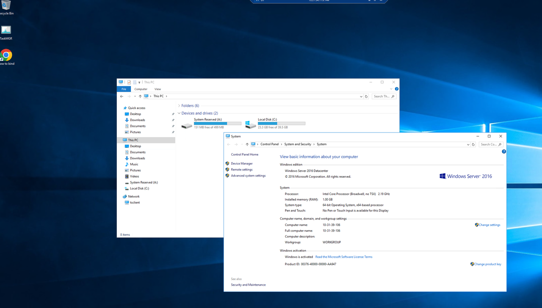Open the File menu in Explorer
This screenshot has height=308, width=542.
(x=124, y=89)
